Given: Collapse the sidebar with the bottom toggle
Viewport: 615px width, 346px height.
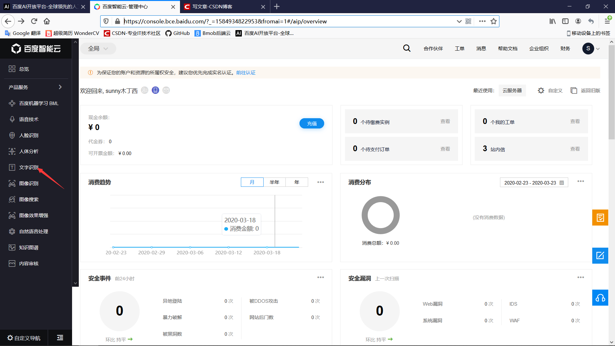Looking at the screenshot, I should pyautogui.click(x=60, y=337).
